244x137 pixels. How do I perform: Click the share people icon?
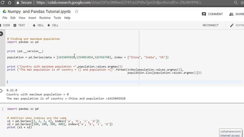tap(231, 14)
